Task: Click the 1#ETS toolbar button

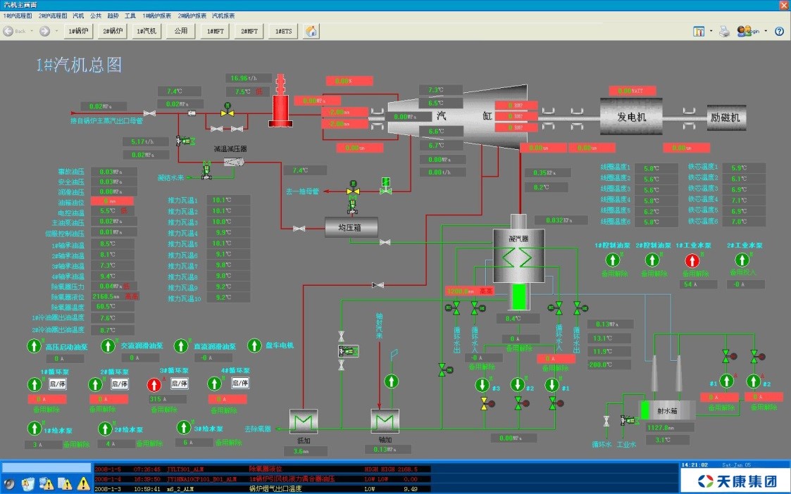Action: coord(283,31)
